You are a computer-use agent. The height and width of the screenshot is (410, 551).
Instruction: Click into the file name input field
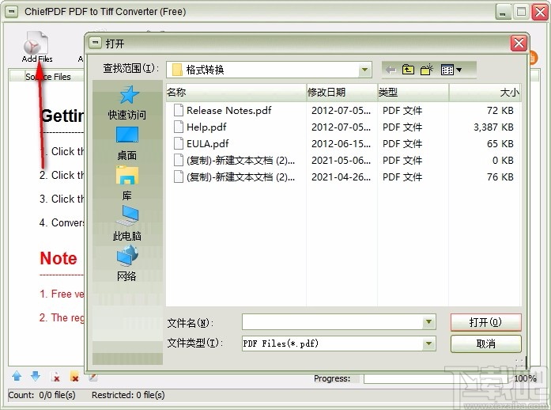click(x=333, y=322)
